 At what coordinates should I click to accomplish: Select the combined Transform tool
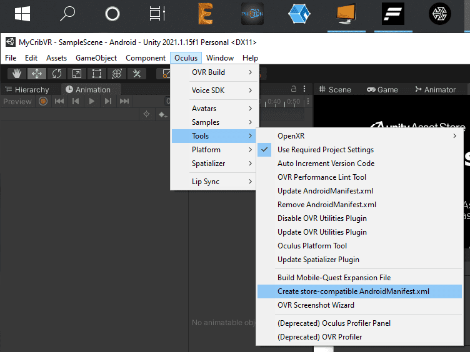point(117,74)
